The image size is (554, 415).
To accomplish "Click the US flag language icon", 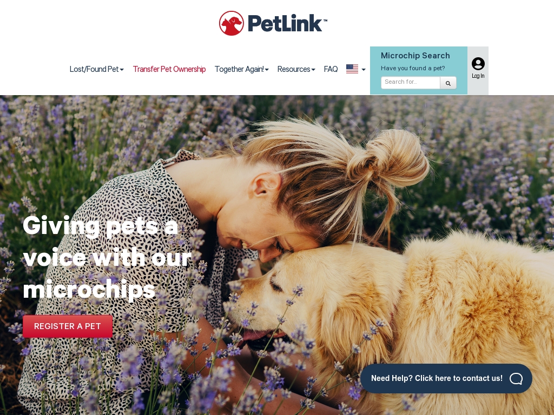I will click(352, 69).
